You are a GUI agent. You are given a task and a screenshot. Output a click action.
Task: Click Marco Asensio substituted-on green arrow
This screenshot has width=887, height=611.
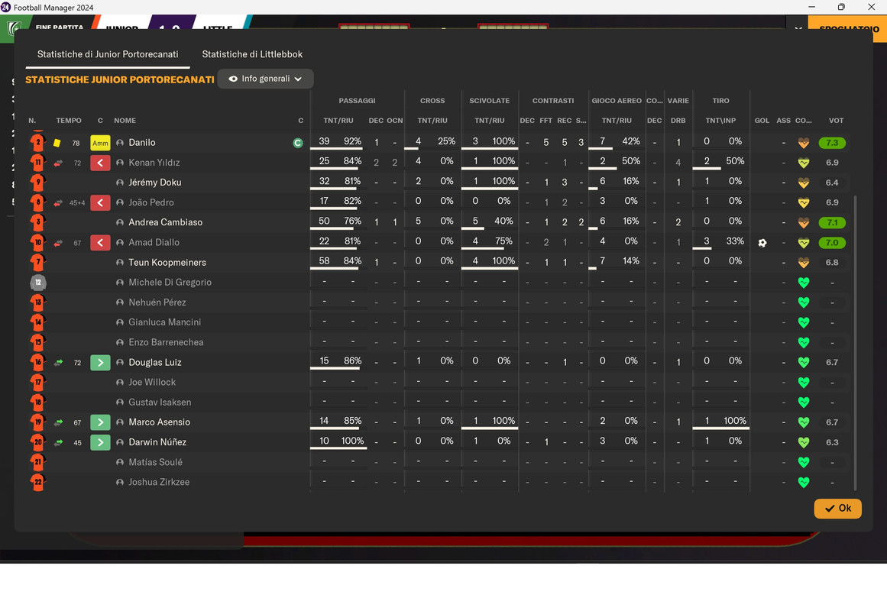(100, 422)
